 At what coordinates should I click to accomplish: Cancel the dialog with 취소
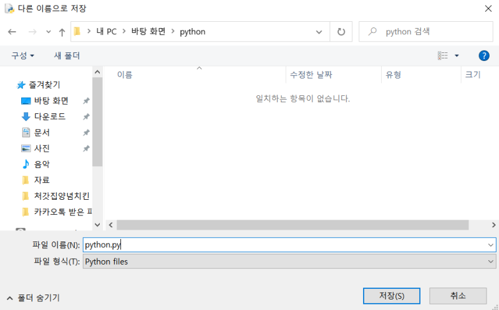coord(458,296)
